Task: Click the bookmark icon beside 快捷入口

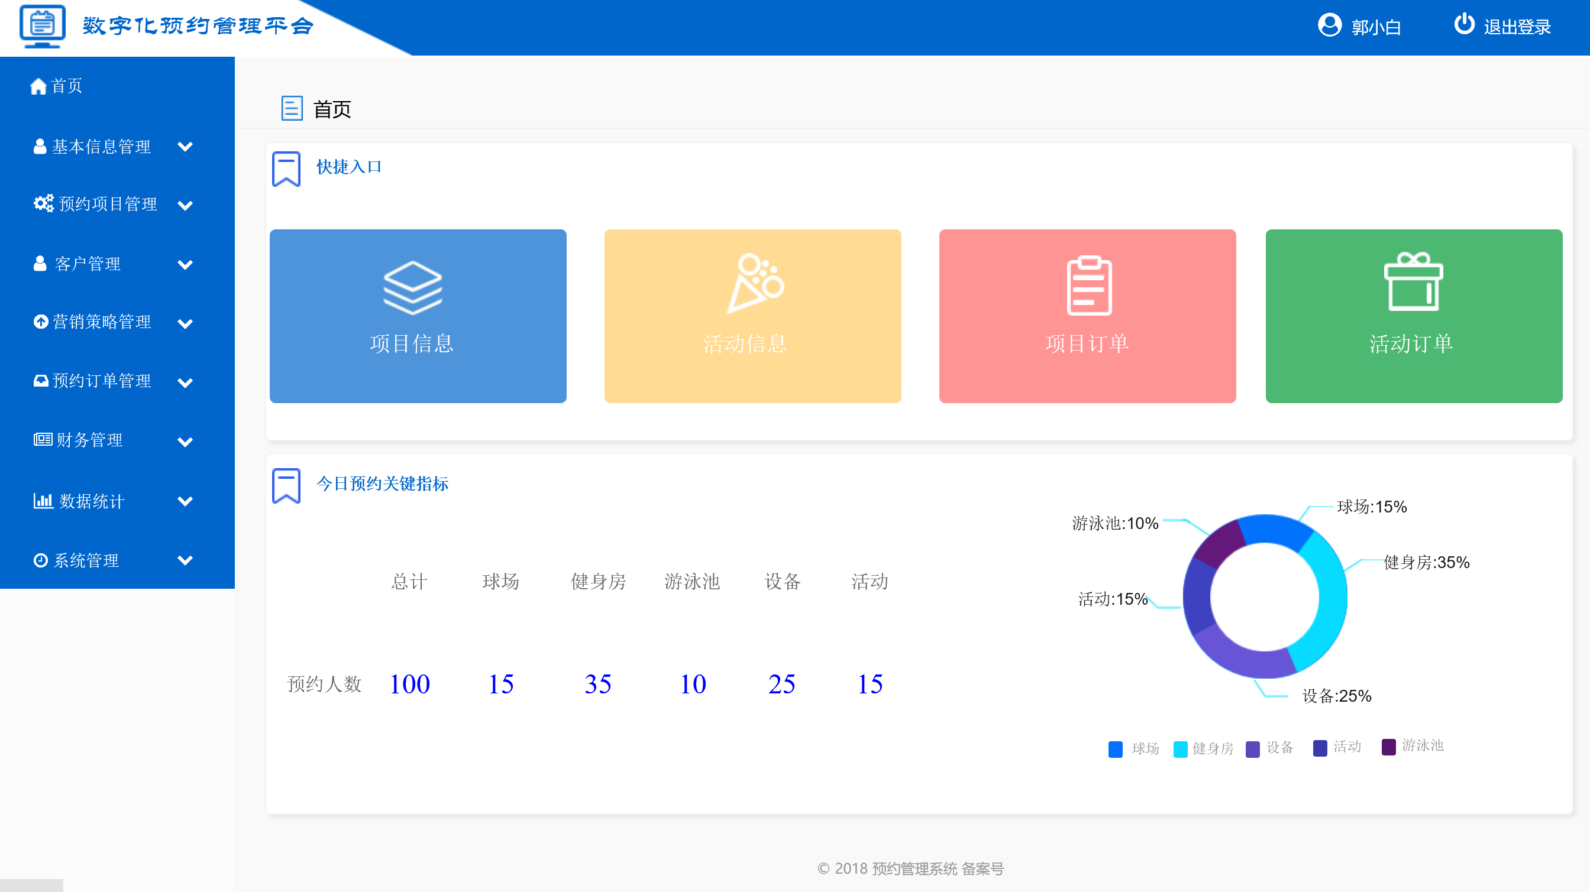Action: coord(286,168)
